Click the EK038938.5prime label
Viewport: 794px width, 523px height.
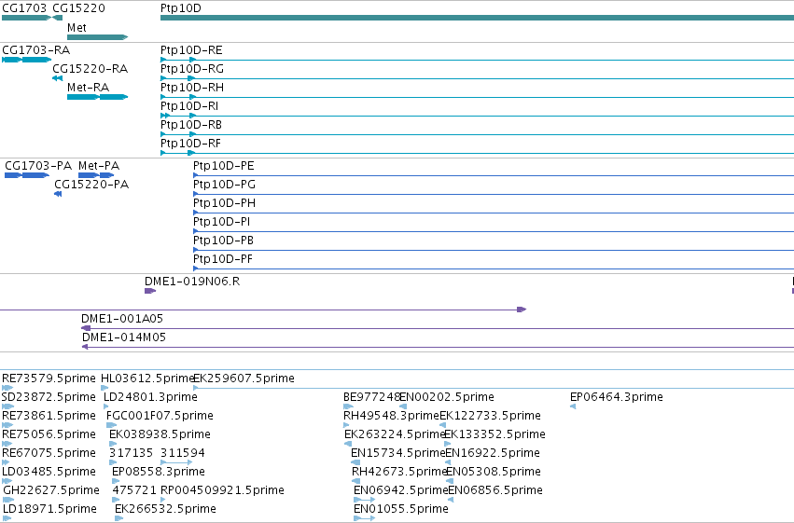tap(160, 434)
